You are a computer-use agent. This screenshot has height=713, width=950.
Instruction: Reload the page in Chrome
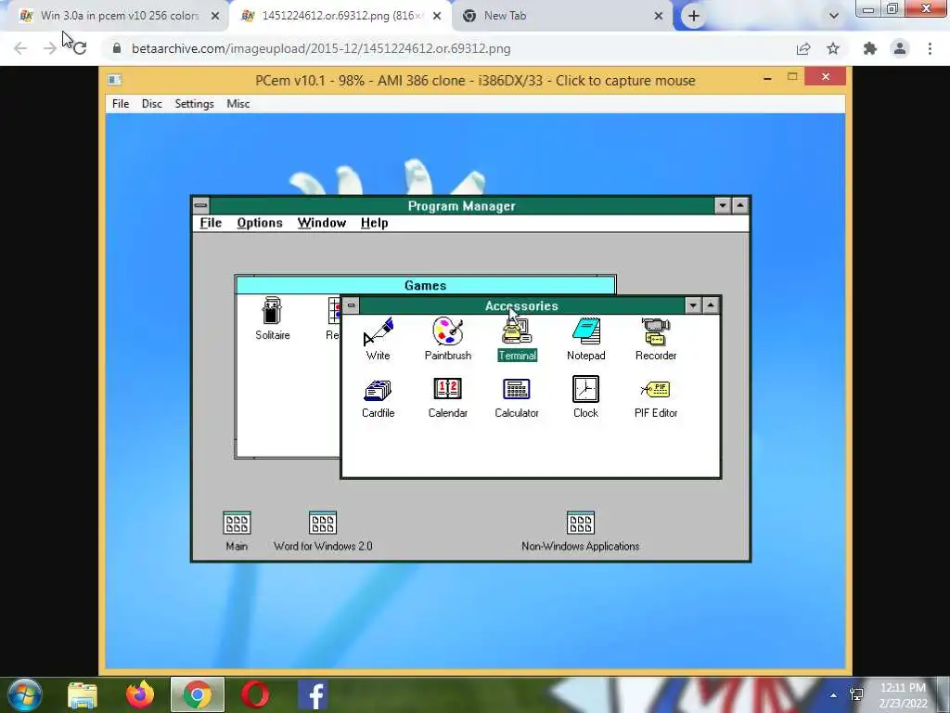click(x=80, y=48)
